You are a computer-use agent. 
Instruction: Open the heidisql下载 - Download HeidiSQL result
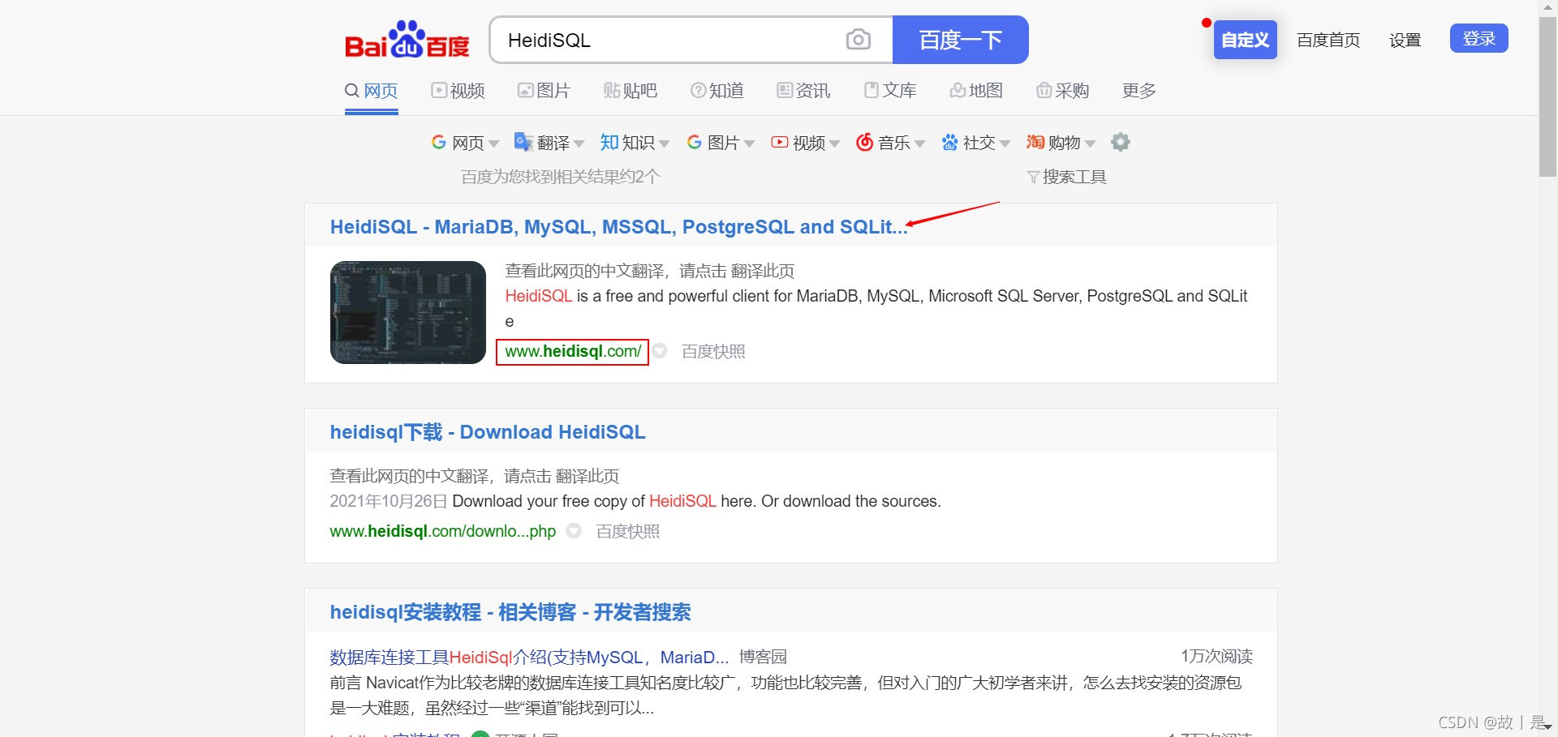click(x=488, y=432)
